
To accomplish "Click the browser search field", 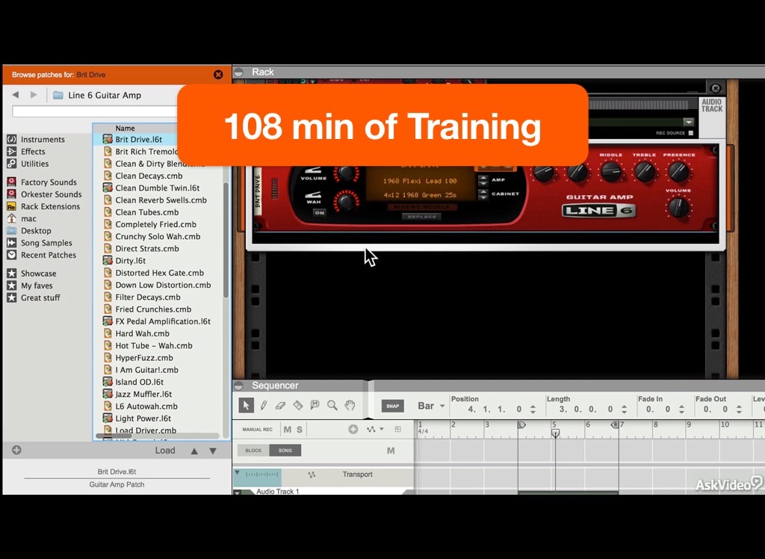I will [95, 112].
